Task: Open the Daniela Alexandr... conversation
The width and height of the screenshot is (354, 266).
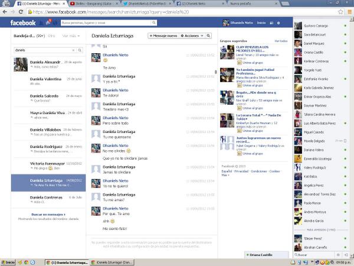Action: click(x=48, y=64)
